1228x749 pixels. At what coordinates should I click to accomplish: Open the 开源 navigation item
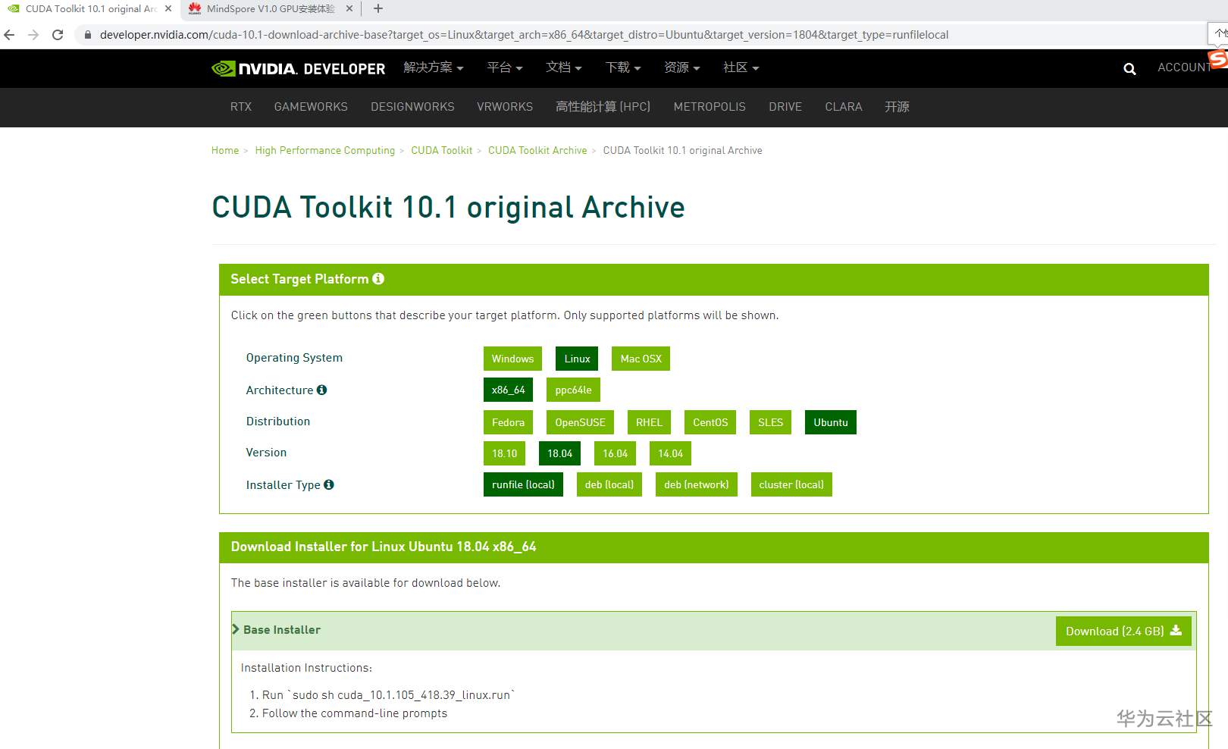(x=897, y=107)
